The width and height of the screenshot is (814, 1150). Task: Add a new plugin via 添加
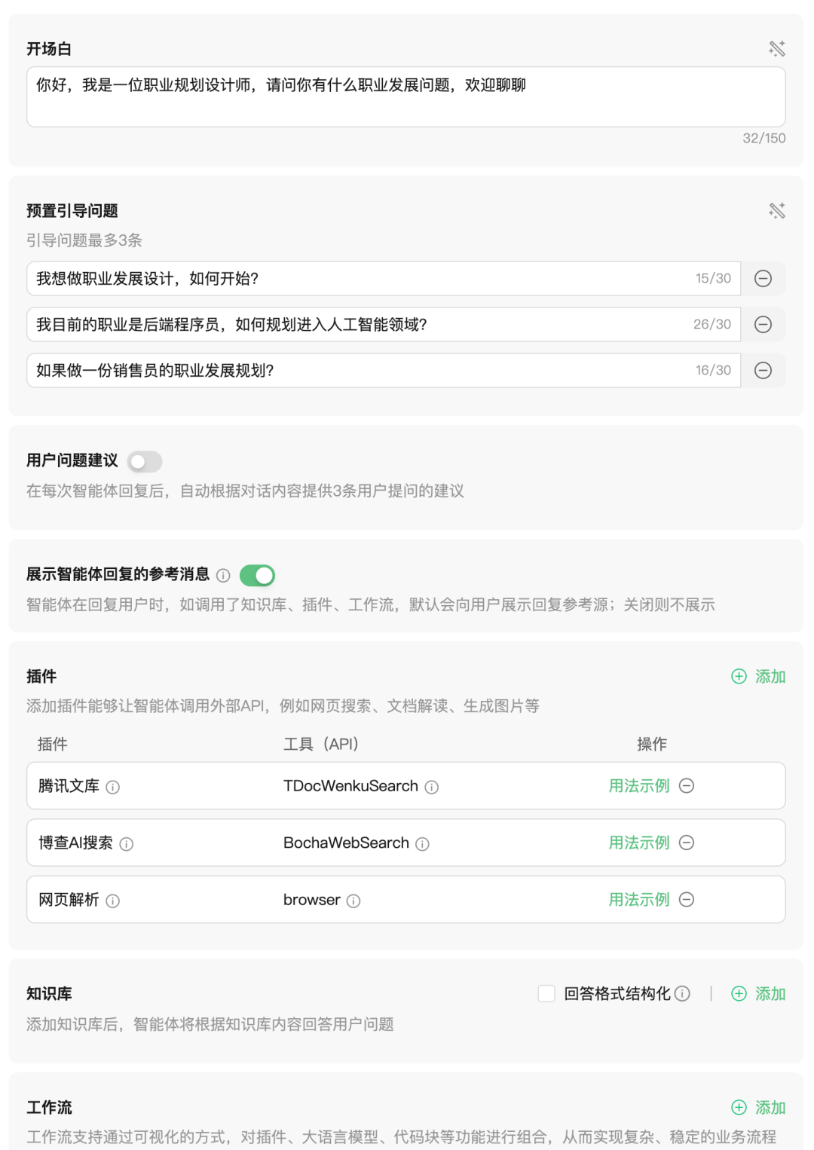point(759,677)
